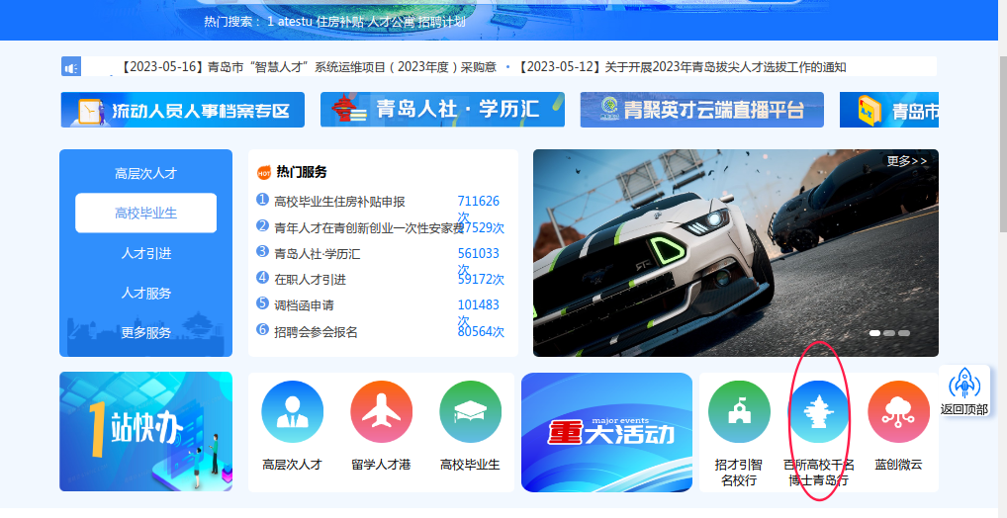
Task: Click the 重大活动 banner image
Action: (606, 432)
